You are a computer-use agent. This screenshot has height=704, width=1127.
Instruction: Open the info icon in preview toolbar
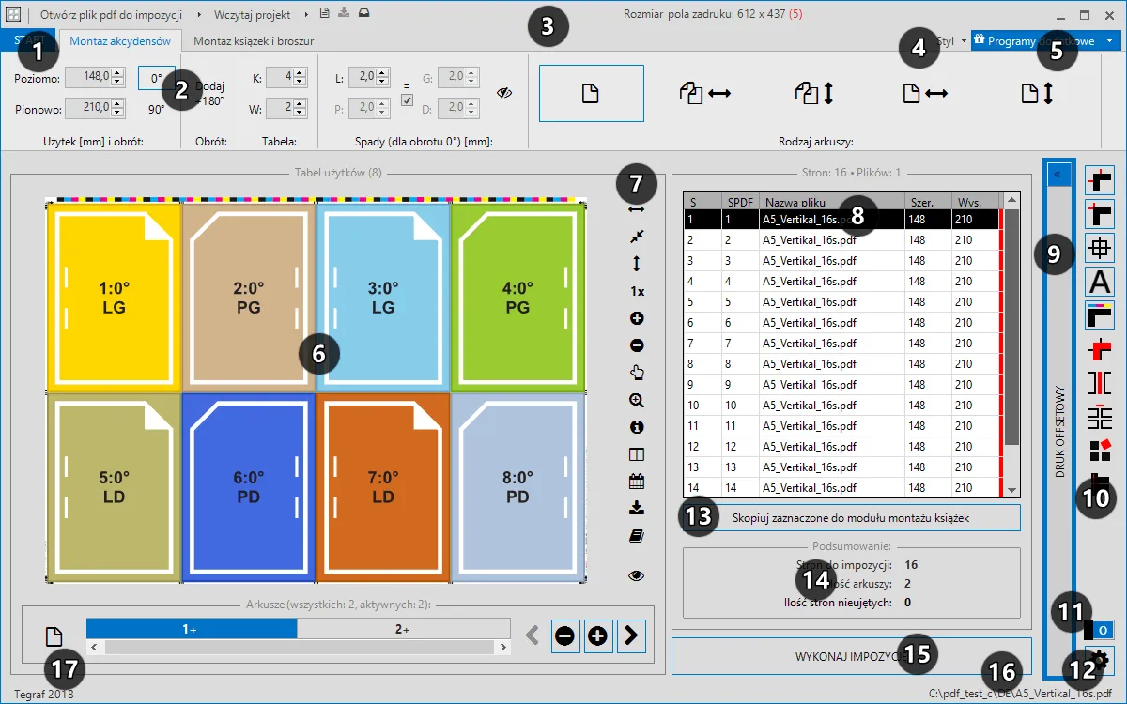click(637, 427)
